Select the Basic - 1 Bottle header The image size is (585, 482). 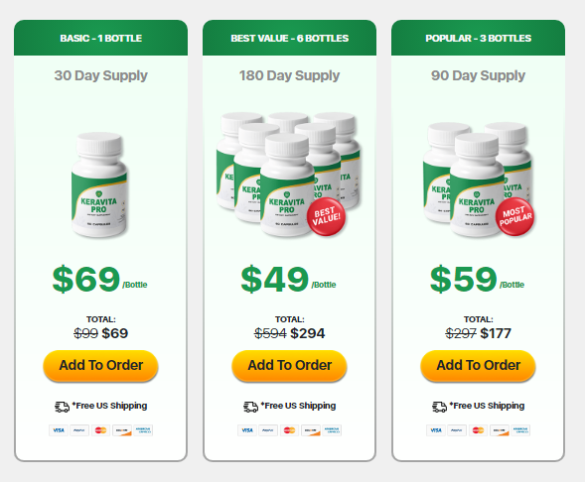[x=100, y=38]
